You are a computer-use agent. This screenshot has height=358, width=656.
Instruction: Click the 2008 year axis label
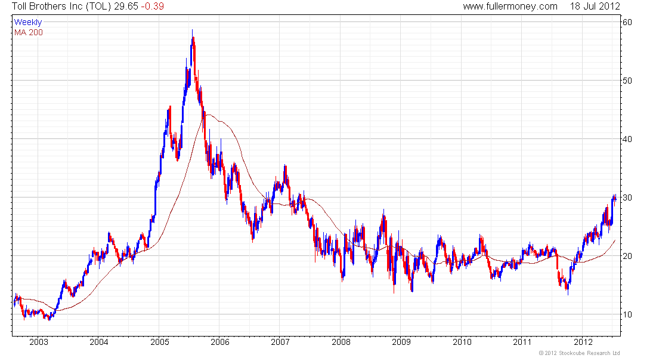[x=341, y=342]
